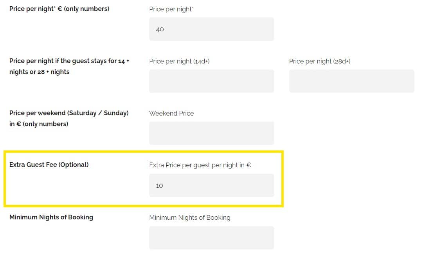
Task: Click the 'Weekend Price' field label
Action: [x=171, y=113]
